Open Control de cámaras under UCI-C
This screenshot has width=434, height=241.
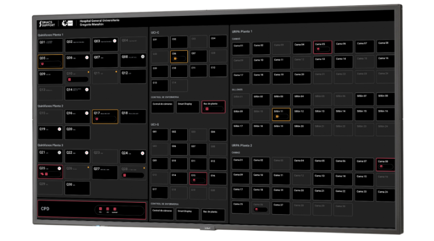162,107
